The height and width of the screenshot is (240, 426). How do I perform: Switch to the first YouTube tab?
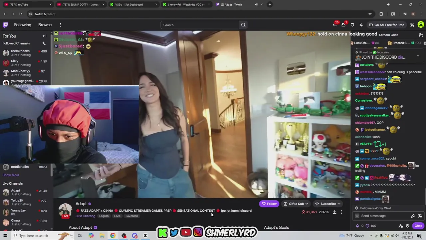(28, 4)
